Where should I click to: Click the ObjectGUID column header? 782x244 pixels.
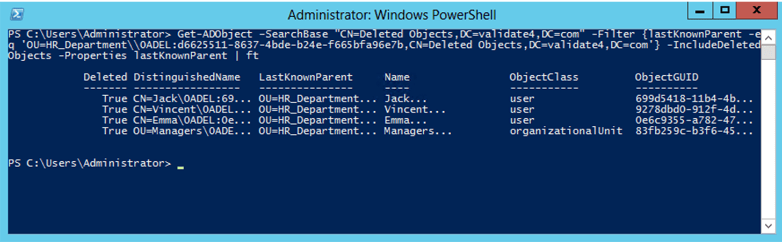[666, 77]
